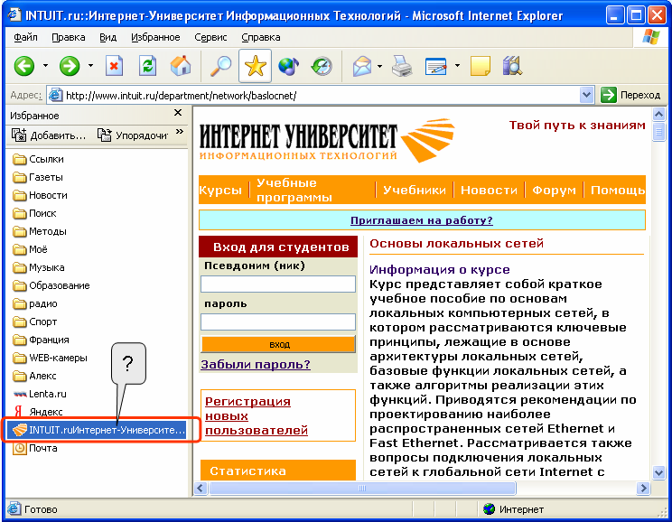Click the Windows flag logo throbber

pos(651,37)
